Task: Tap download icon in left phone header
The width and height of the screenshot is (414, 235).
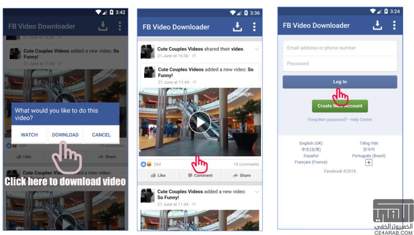Action: pyautogui.click(x=103, y=26)
